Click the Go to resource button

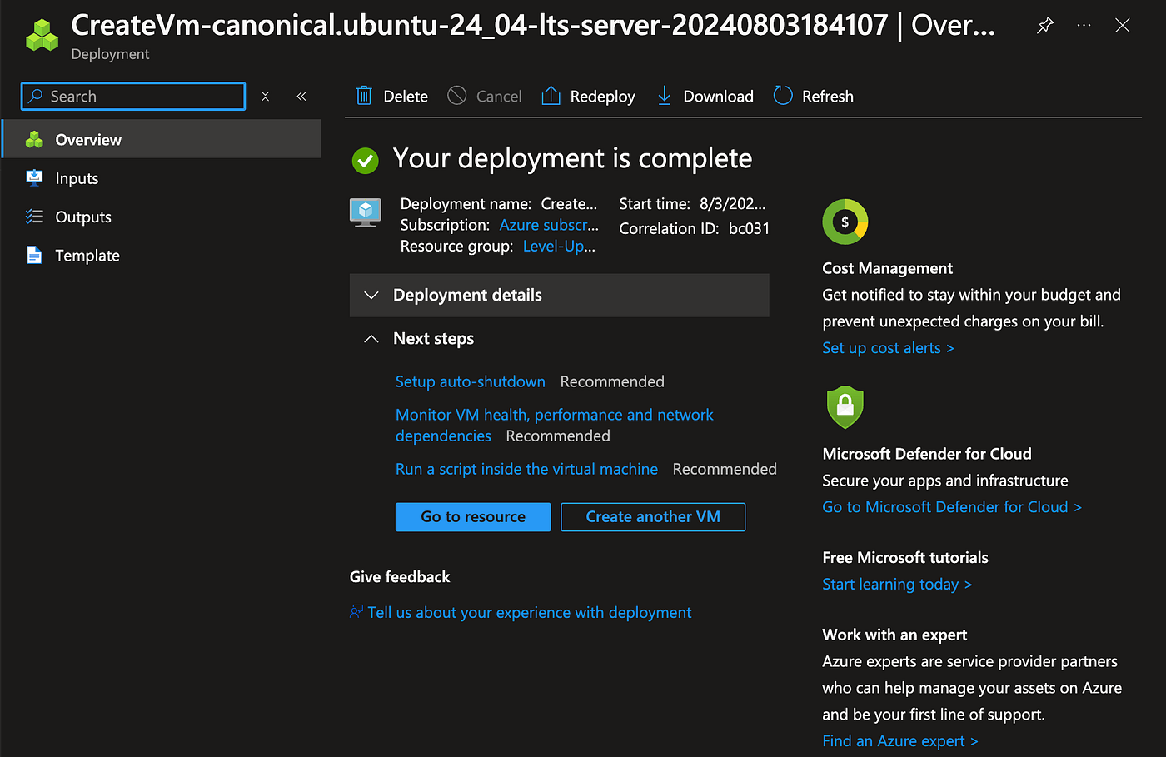click(x=473, y=516)
